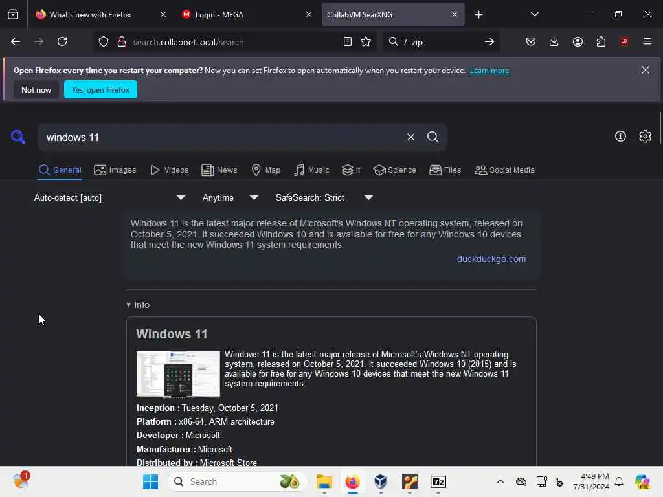Open Copilot preview icon

[642, 481]
